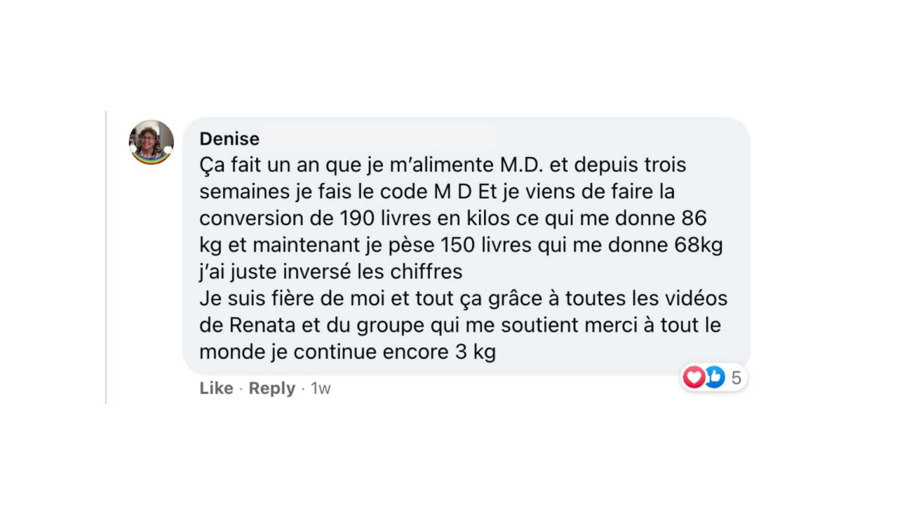Click "encore 3 kg" at comment end

click(439, 352)
